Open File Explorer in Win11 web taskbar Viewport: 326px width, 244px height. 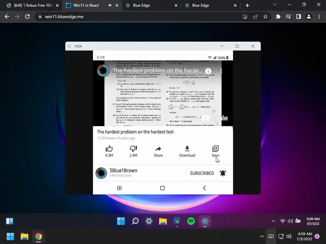[163, 221]
